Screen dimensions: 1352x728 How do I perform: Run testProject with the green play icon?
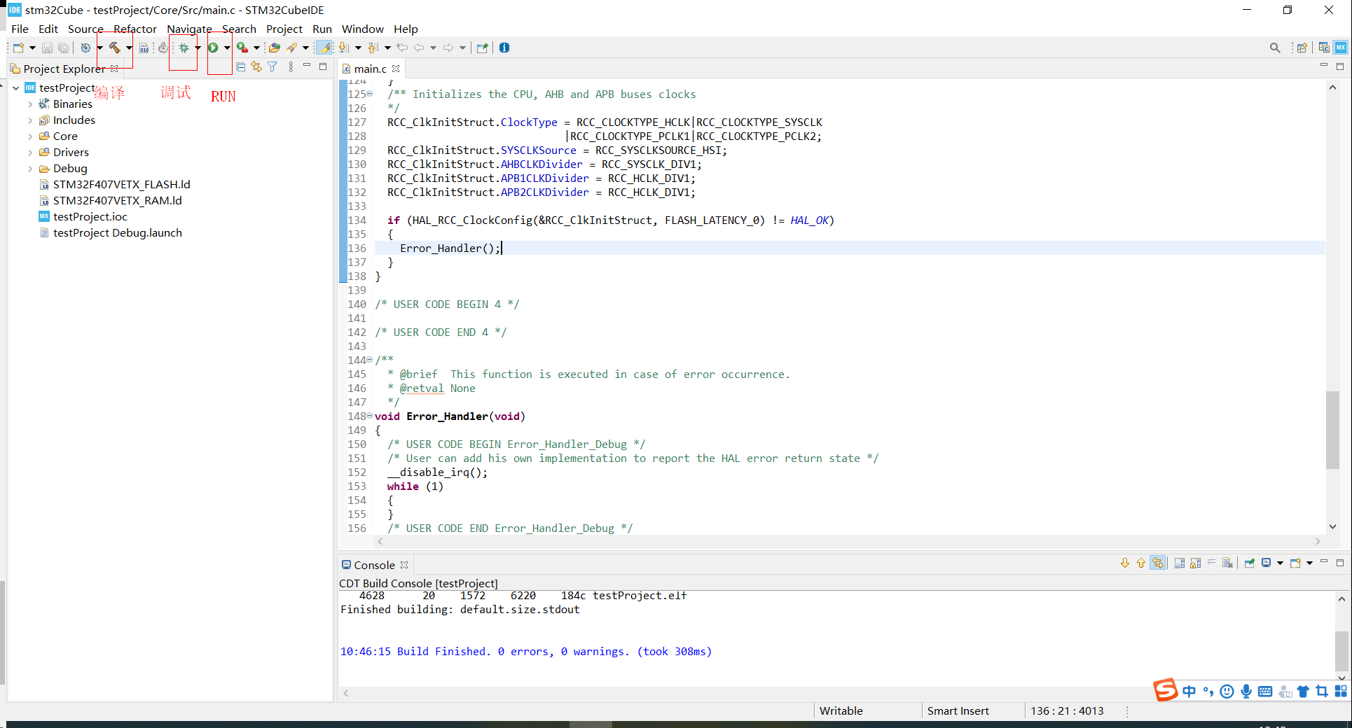point(214,48)
